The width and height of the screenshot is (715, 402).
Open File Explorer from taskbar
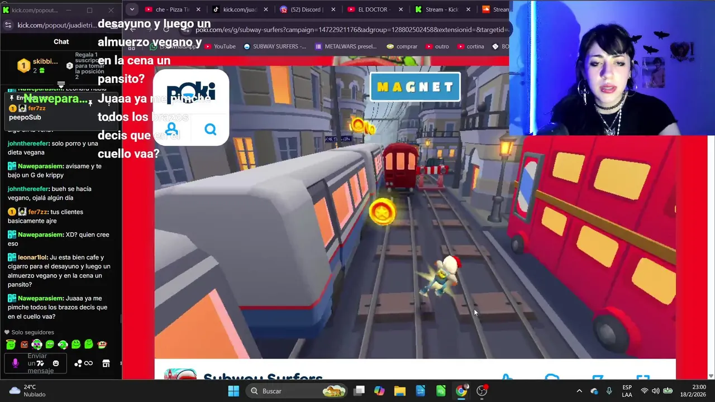pyautogui.click(x=400, y=391)
